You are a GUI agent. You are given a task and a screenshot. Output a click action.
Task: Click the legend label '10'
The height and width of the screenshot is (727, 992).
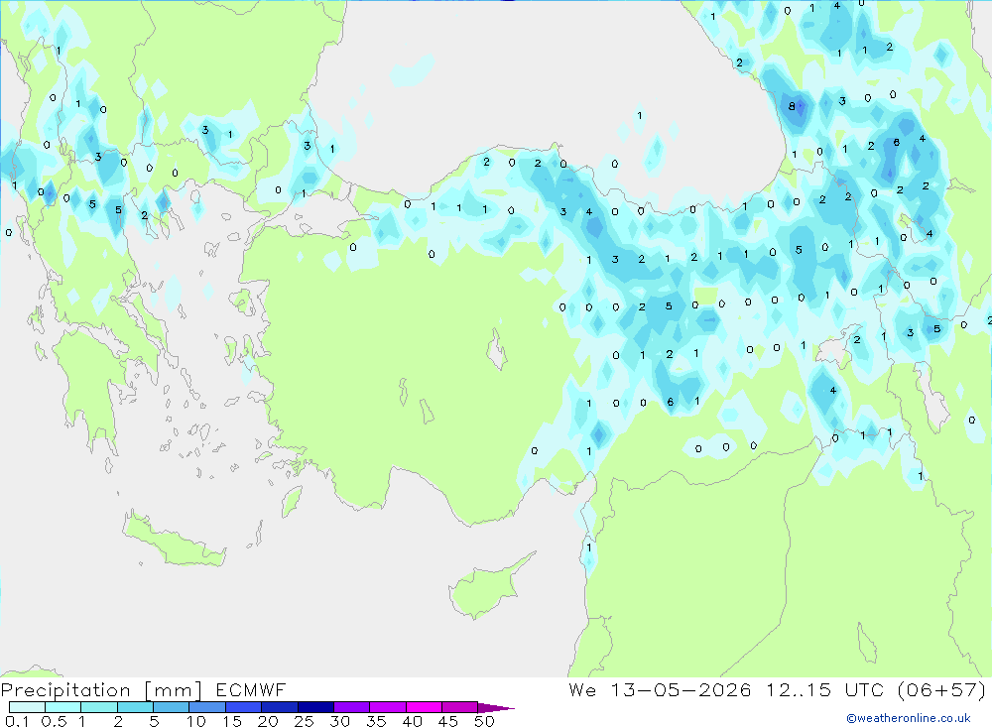[x=196, y=721]
